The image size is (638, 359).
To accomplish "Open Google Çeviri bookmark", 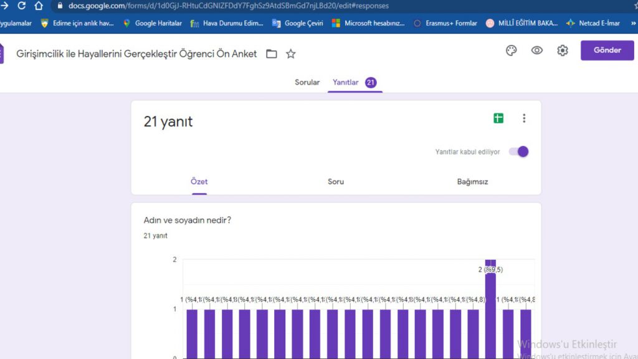I will [x=298, y=23].
